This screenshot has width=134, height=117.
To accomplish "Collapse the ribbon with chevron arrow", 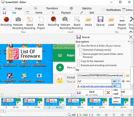I will click(131, 32).
